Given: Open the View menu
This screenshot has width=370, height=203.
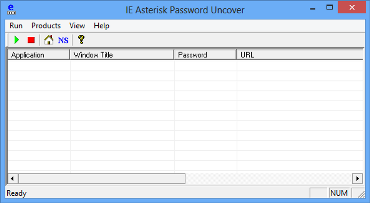Looking at the screenshot, I should (x=77, y=26).
